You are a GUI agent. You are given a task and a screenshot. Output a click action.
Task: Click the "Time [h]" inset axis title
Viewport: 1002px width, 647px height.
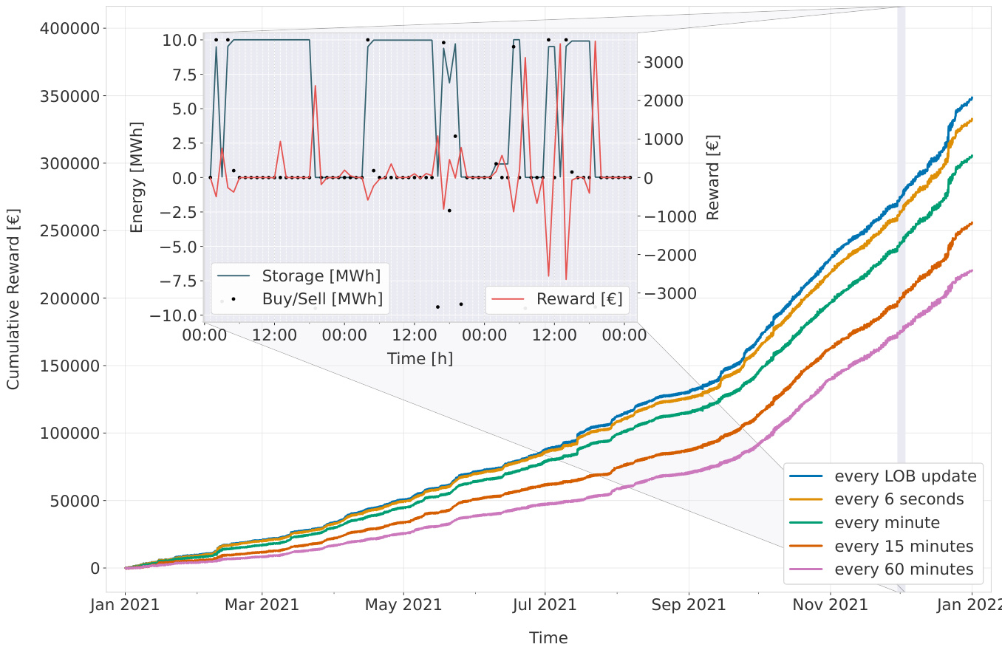(420, 359)
